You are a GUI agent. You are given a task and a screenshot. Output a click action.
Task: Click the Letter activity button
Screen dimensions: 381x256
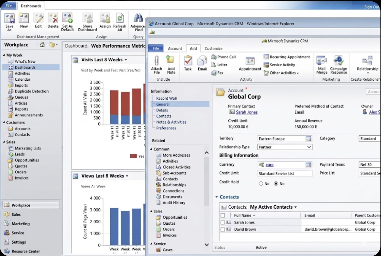coord(219,65)
